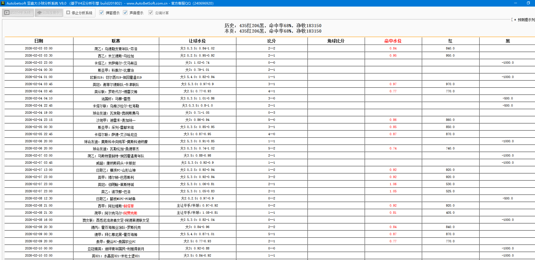
Task: Click the 联赛 column header
Action: coord(116,41)
